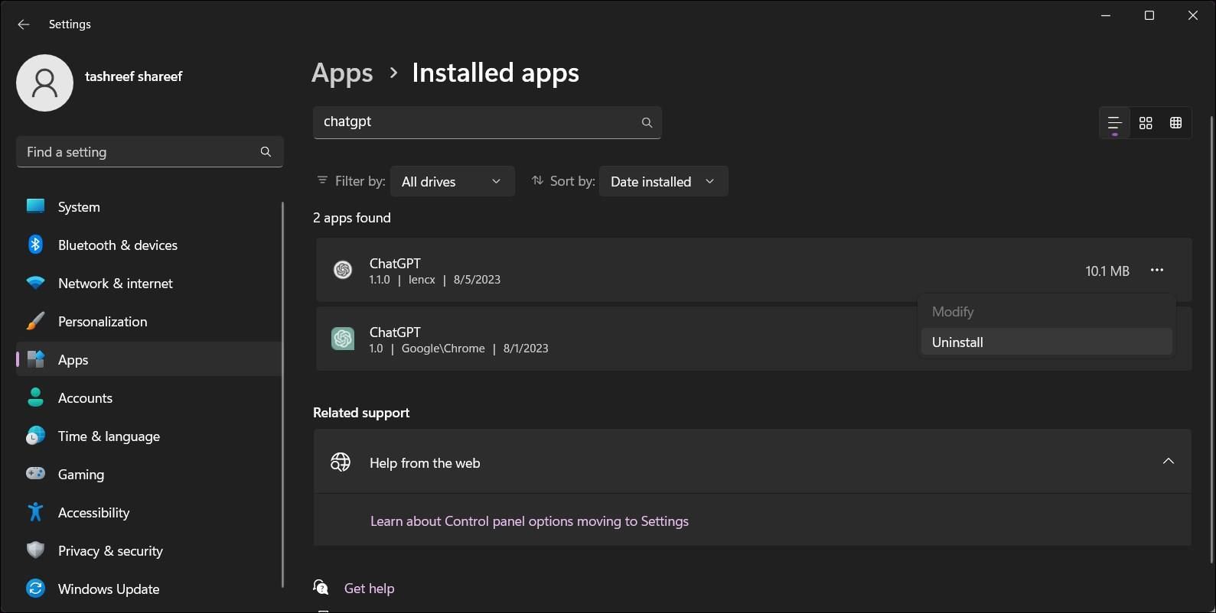Click into the chatgpt app search box
The image size is (1216, 613).
pyautogui.click(x=487, y=122)
